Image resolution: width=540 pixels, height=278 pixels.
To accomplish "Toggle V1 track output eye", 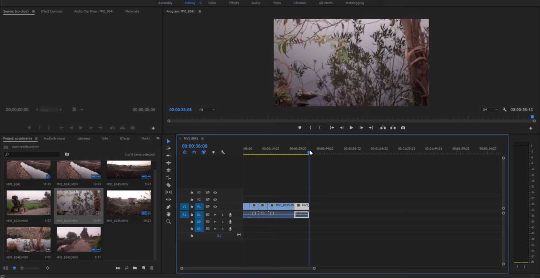I will pyautogui.click(x=215, y=207).
